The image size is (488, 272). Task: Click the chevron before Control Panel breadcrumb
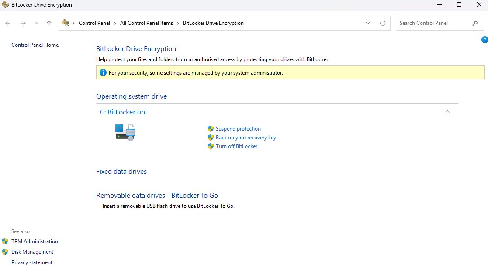coord(73,23)
